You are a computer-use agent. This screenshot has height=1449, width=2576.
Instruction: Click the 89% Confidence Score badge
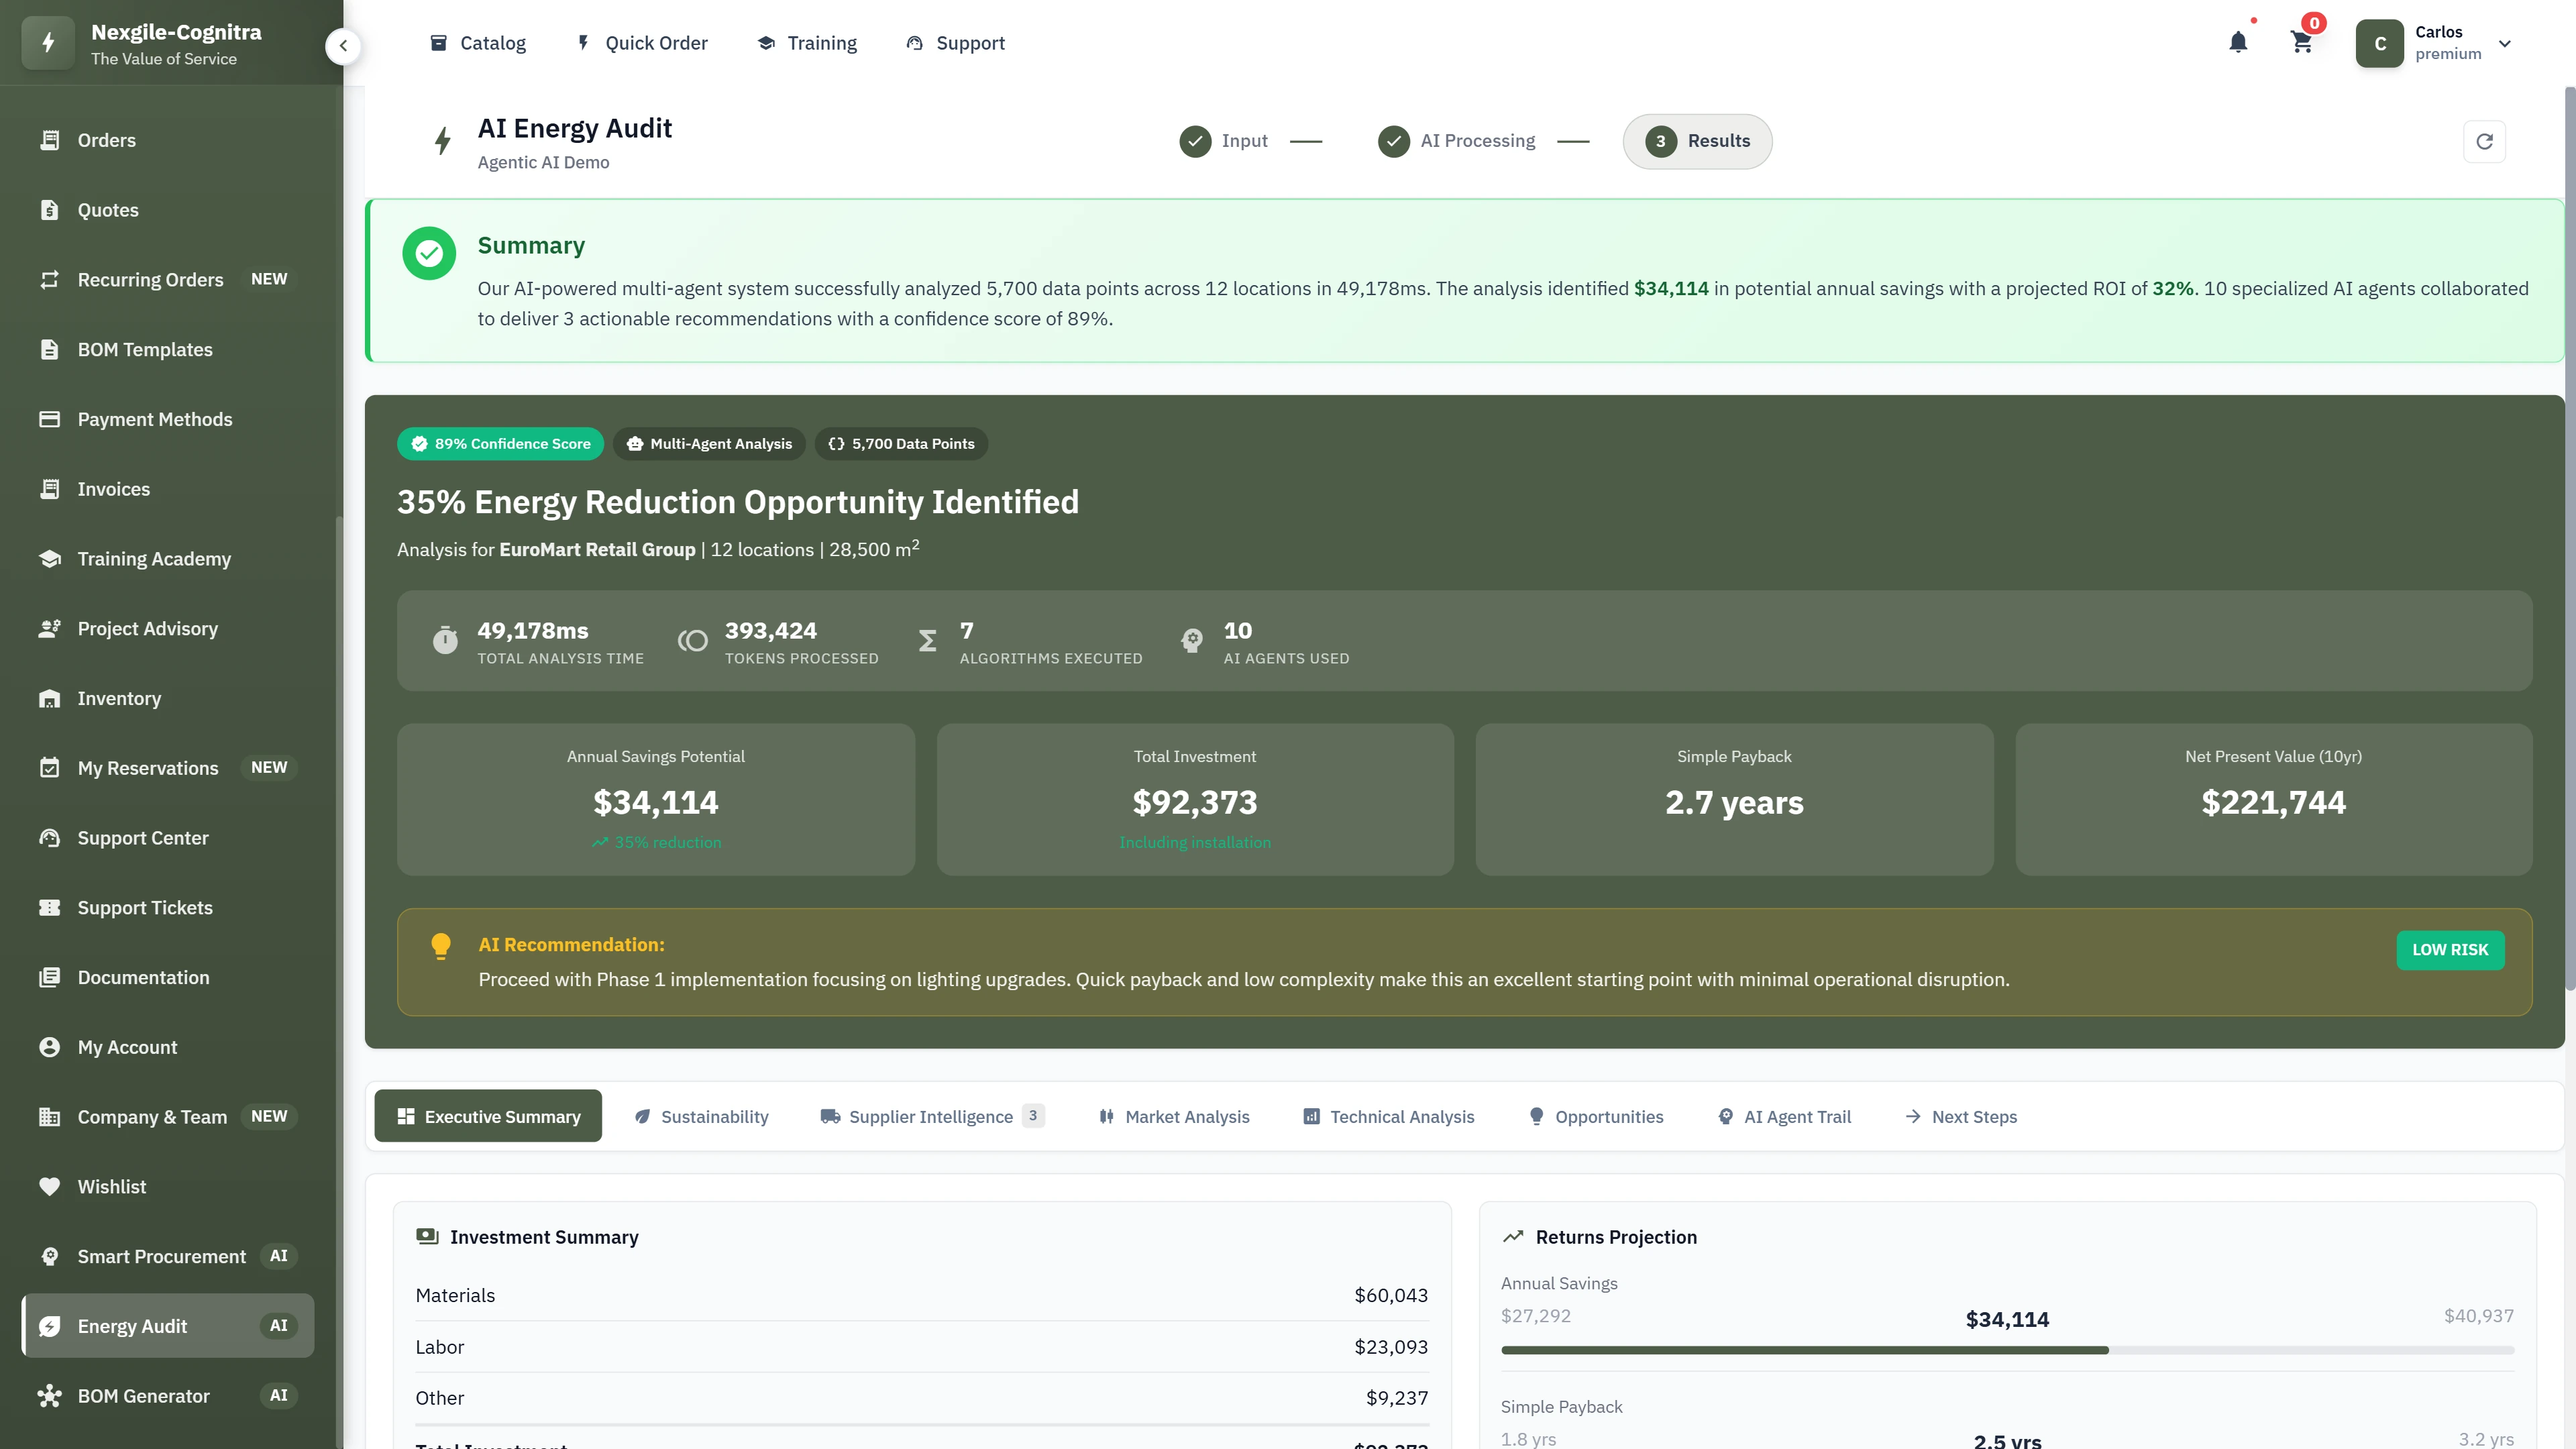point(500,443)
